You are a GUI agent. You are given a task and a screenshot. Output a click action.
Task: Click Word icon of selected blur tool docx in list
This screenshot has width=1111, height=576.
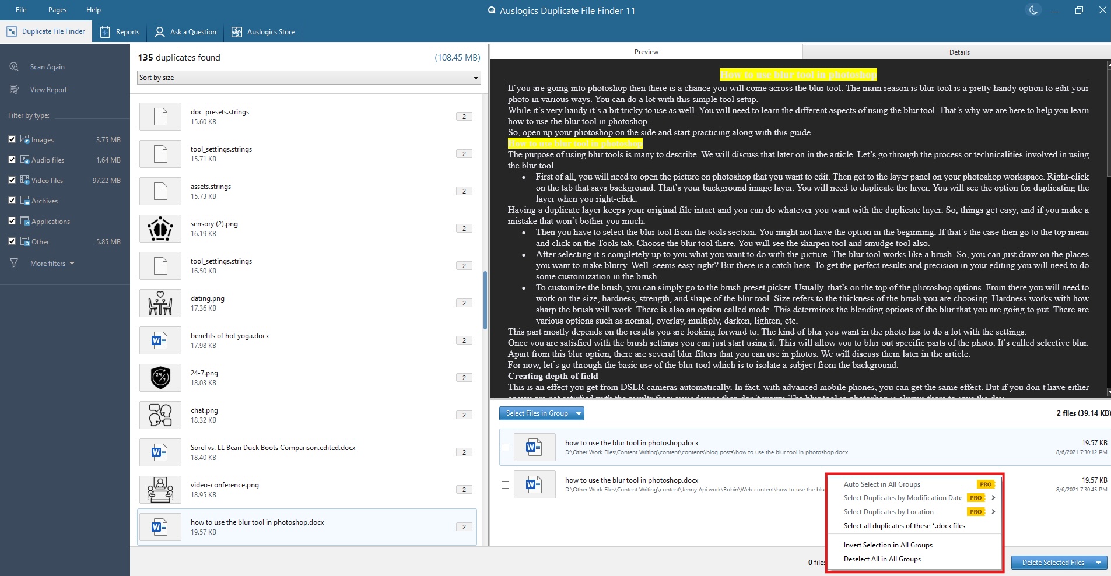160,527
